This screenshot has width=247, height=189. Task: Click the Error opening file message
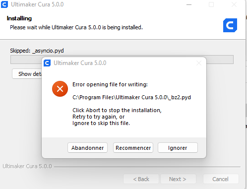pos(110,84)
